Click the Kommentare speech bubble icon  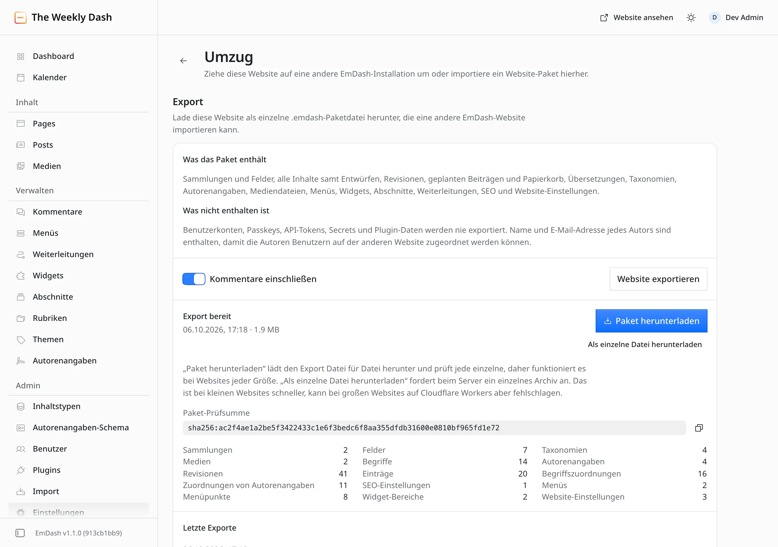click(x=21, y=212)
